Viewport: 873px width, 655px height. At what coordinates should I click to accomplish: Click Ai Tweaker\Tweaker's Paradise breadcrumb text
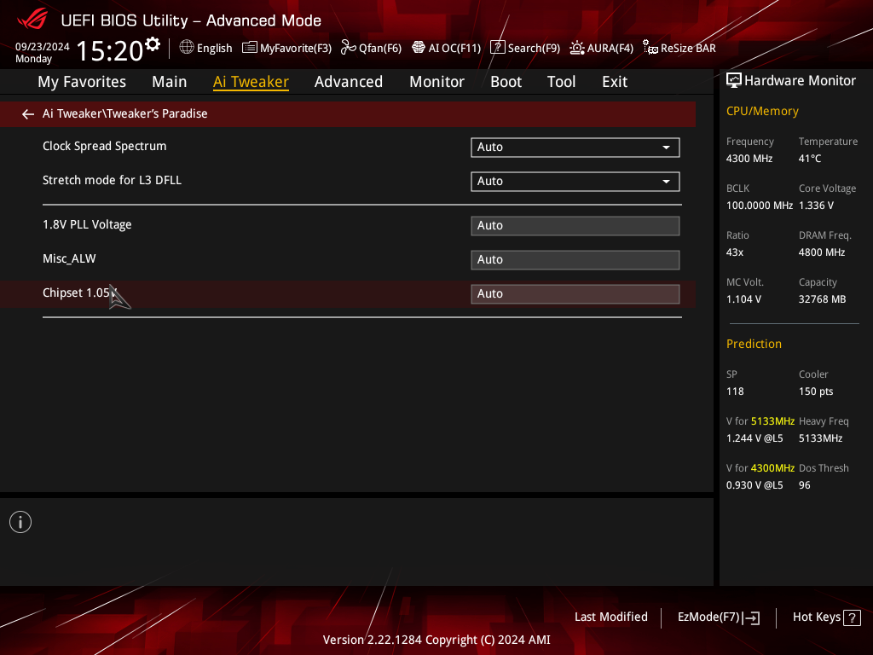pos(124,113)
